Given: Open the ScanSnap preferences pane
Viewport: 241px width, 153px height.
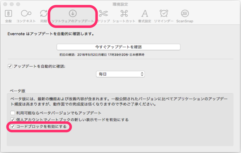Looking at the screenshot, I should [x=185, y=16].
